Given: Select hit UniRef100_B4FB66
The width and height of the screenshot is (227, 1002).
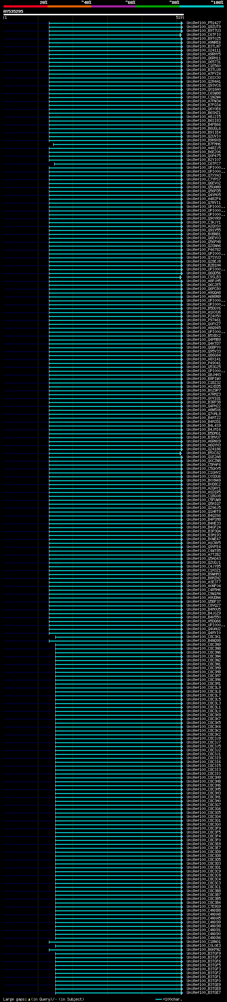Looking at the screenshot, I should click(x=203, y=124).
